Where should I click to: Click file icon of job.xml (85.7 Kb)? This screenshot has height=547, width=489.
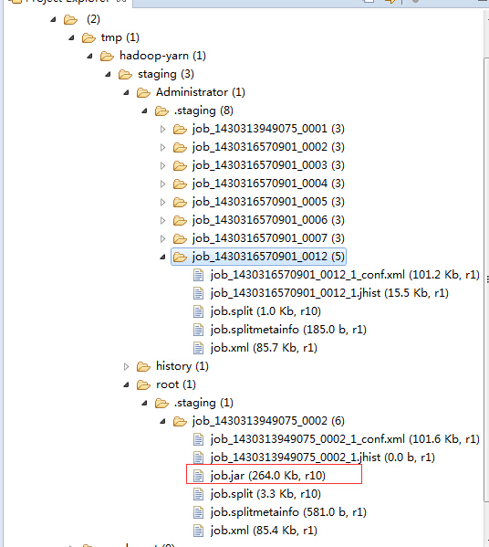pos(198,348)
